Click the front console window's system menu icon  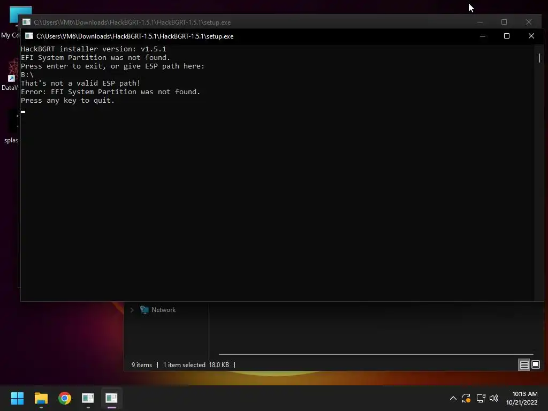[x=29, y=36]
